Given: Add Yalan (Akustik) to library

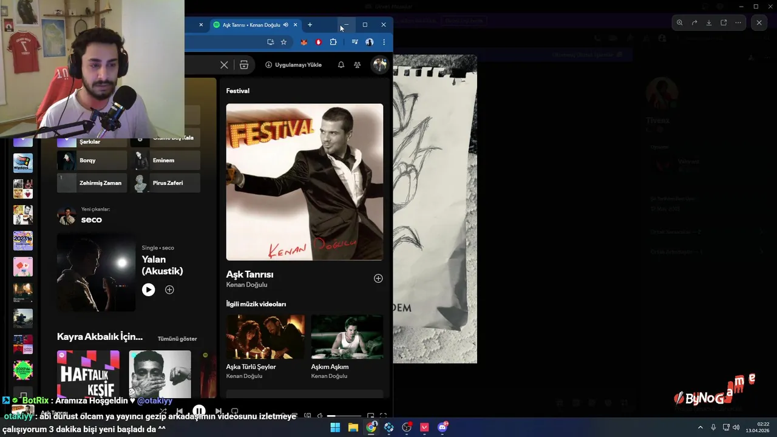Looking at the screenshot, I should pyautogui.click(x=169, y=290).
